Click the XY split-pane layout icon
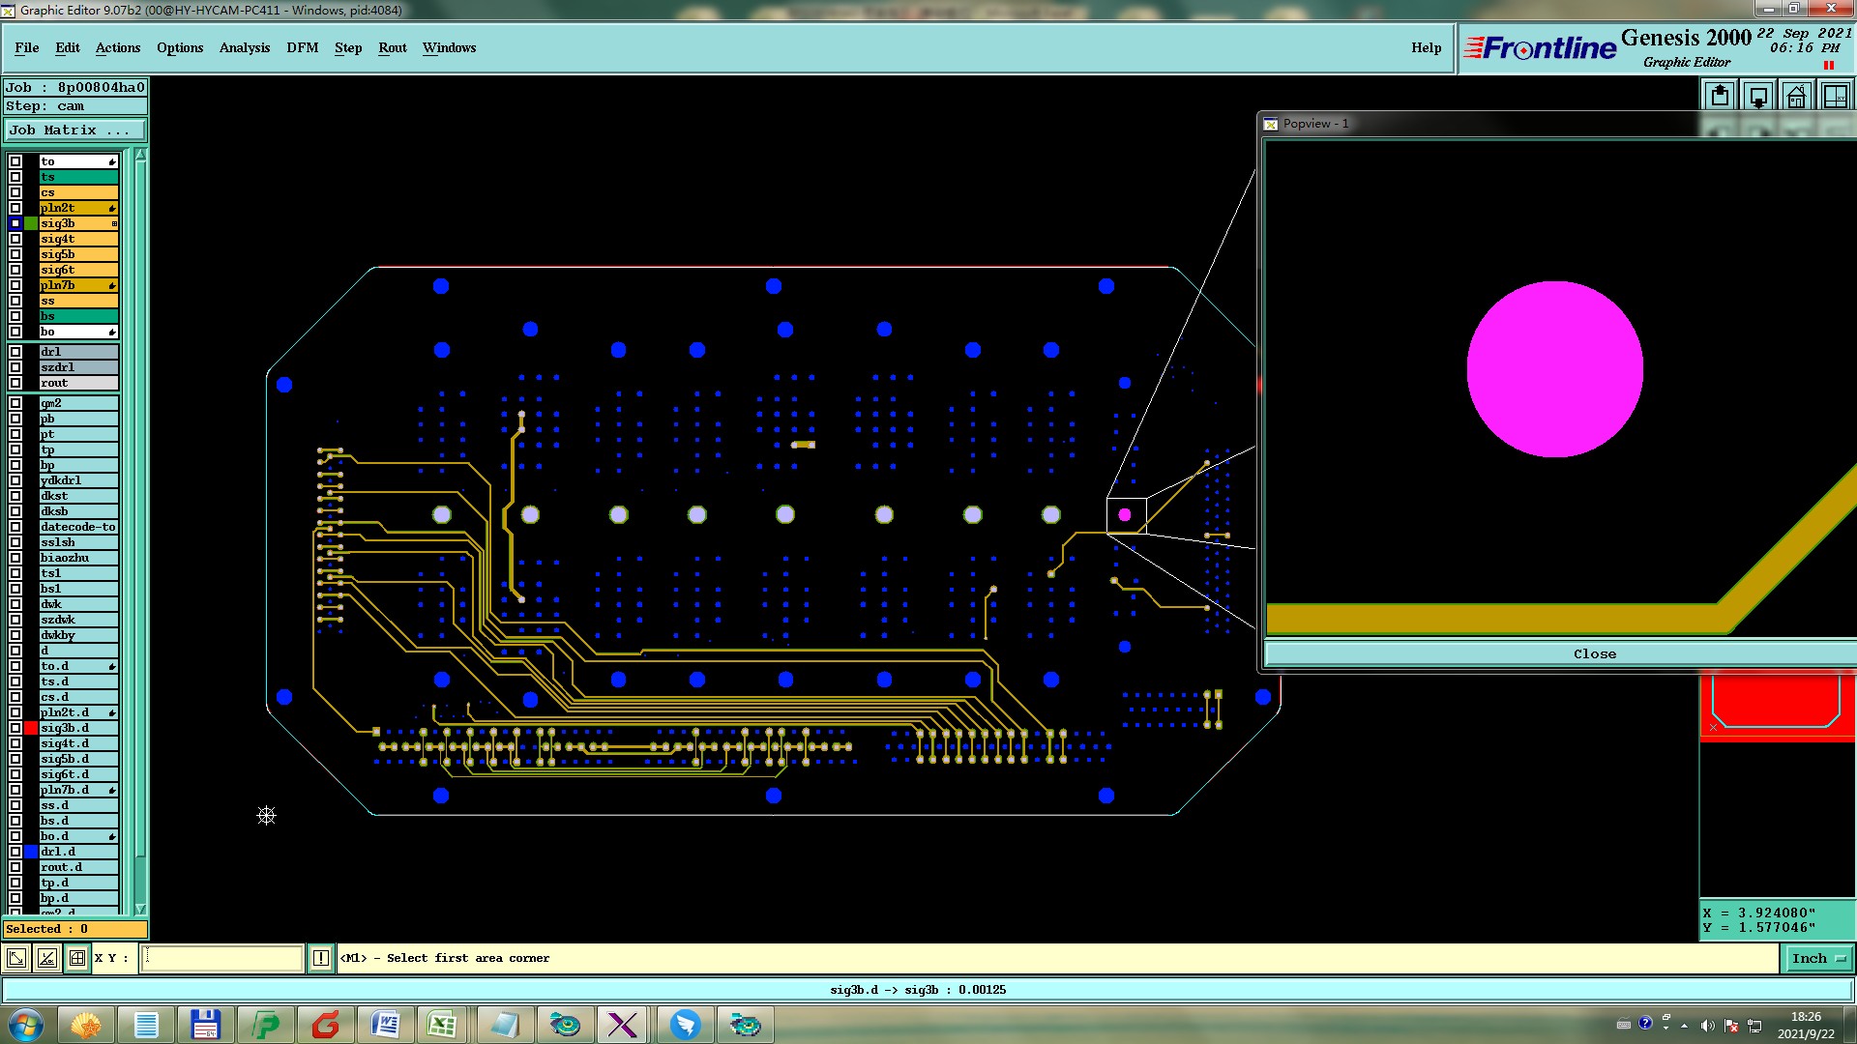This screenshot has height=1044, width=1857. [1835, 97]
